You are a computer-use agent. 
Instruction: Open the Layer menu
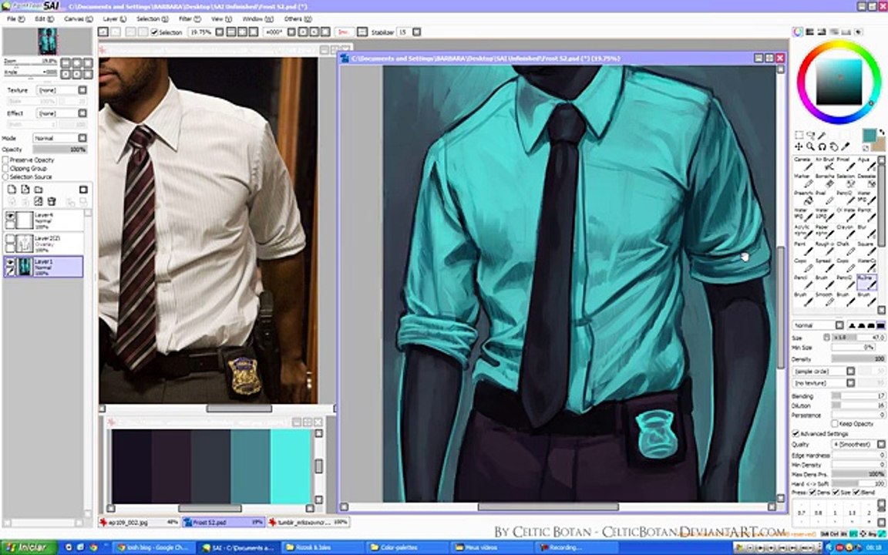click(x=114, y=18)
